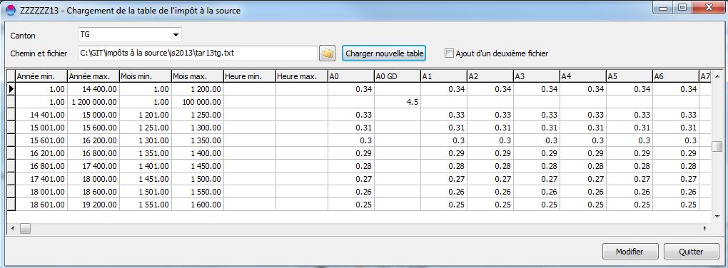Click cell 100 000.00 in Mois max.
728x268 pixels.
click(197, 102)
